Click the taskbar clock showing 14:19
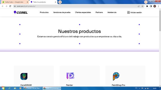Viewport: 161px width, 90px height. click(154, 88)
